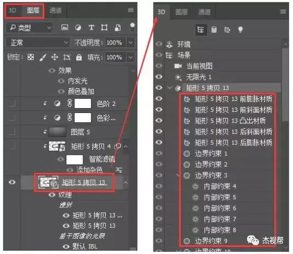Toggle visibility of 效果 effects

coord(52,71)
